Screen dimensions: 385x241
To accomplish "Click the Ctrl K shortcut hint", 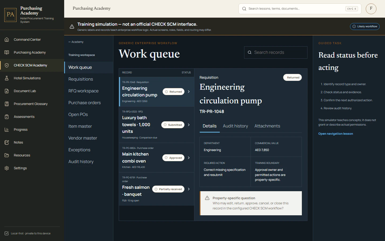I will click(x=352, y=9).
